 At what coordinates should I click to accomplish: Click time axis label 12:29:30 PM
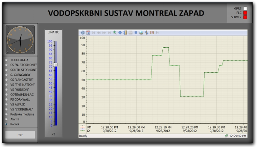click(x=216, y=127)
